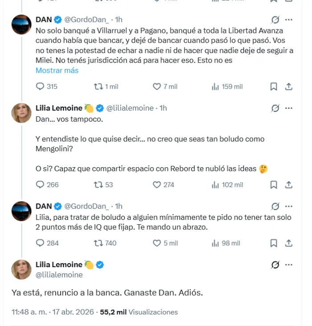Share DAN's tweet with 159 mil views

pyautogui.click(x=288, y=87)
